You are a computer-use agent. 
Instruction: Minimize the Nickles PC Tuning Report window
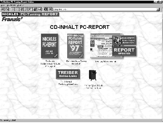click(x=155, y=2)
